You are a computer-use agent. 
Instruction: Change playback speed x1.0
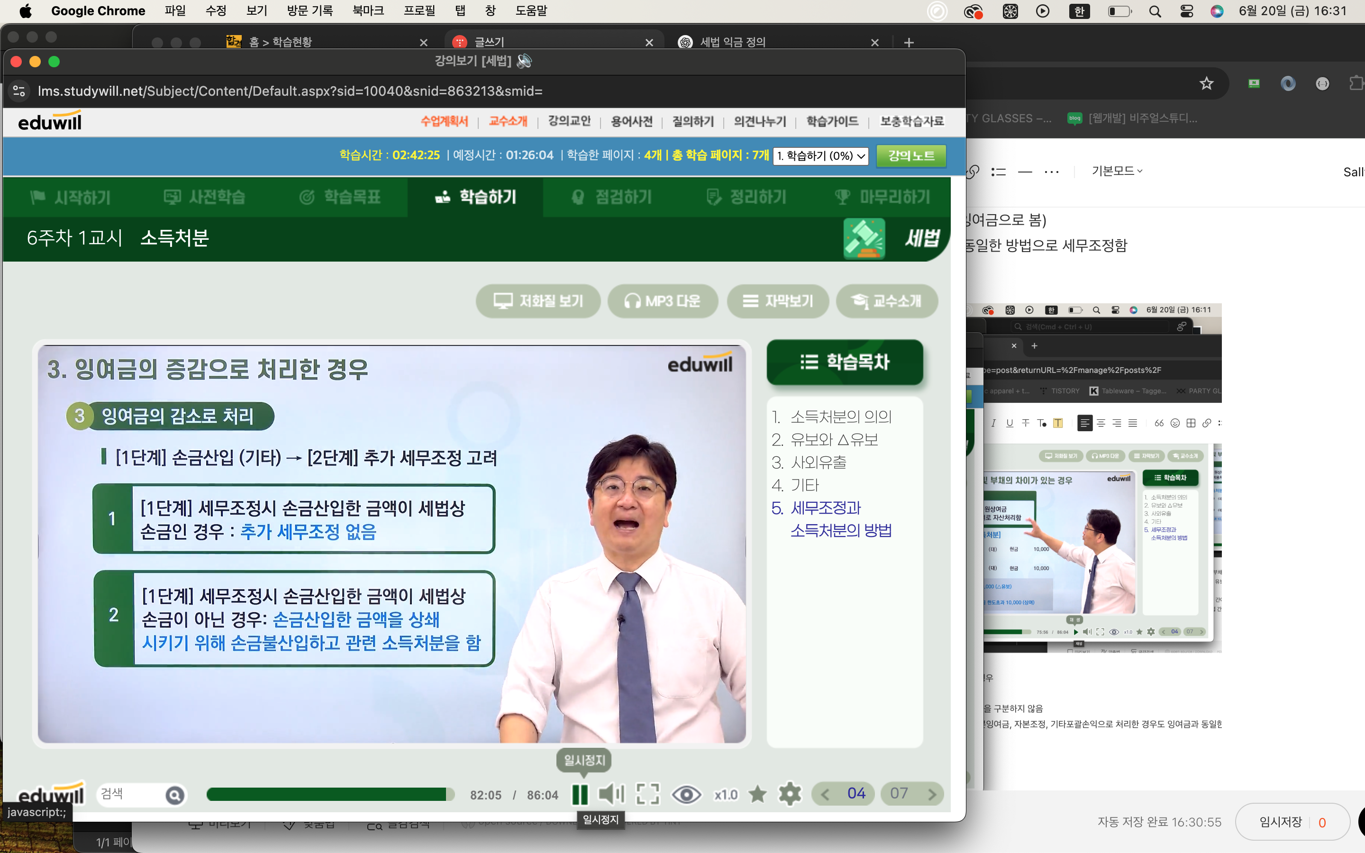point(725,794)
